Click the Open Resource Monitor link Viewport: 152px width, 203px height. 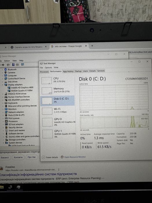(x=74, y=157)
